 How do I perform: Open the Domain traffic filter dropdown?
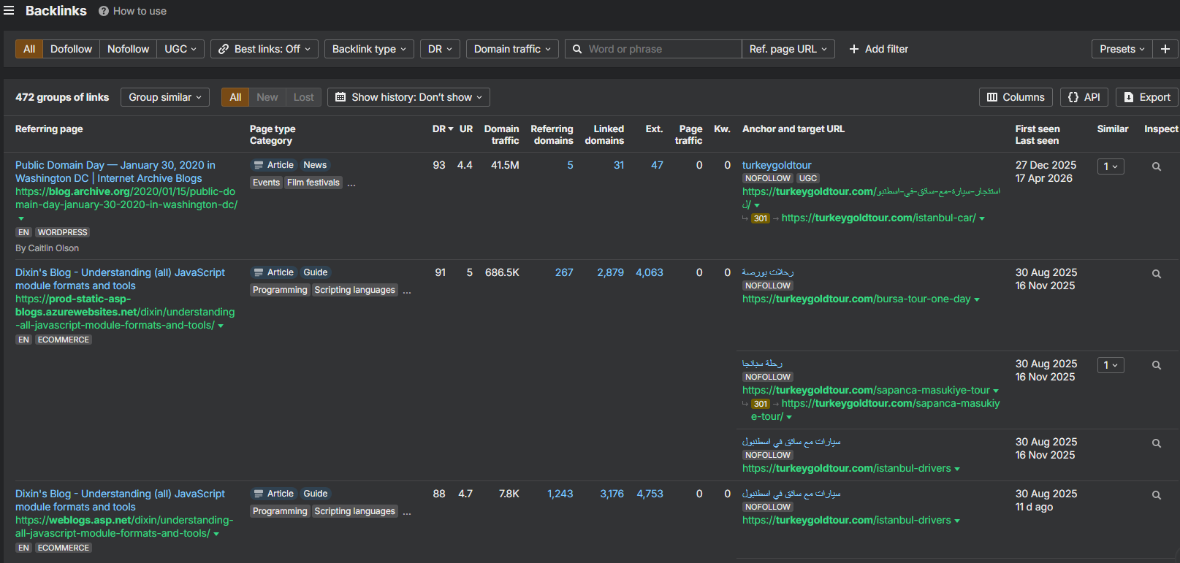pos(512,49)
